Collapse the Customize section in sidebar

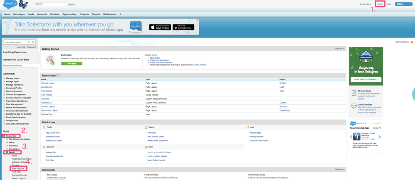[x=4, y=136]
